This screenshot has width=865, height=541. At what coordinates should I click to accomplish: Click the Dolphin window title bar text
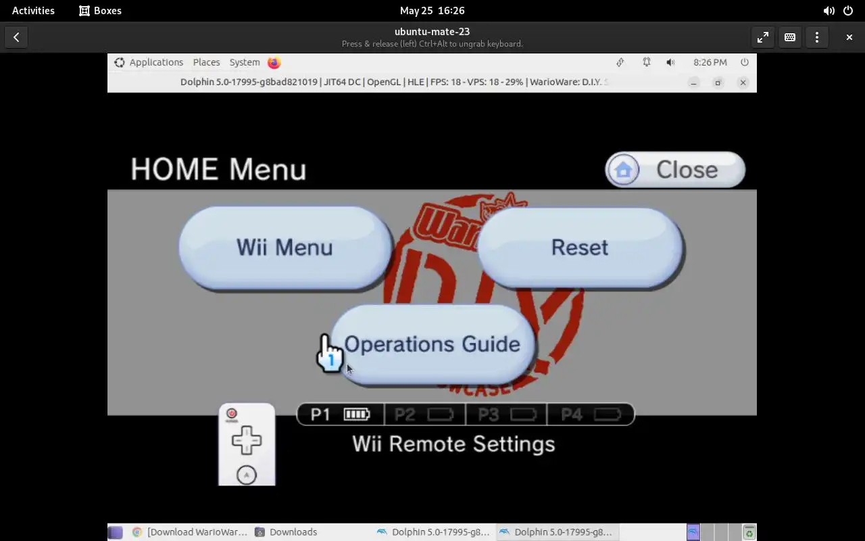point(394,82)
